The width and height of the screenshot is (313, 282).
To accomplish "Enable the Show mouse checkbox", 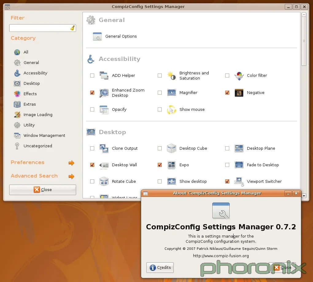I will point(160,110).
